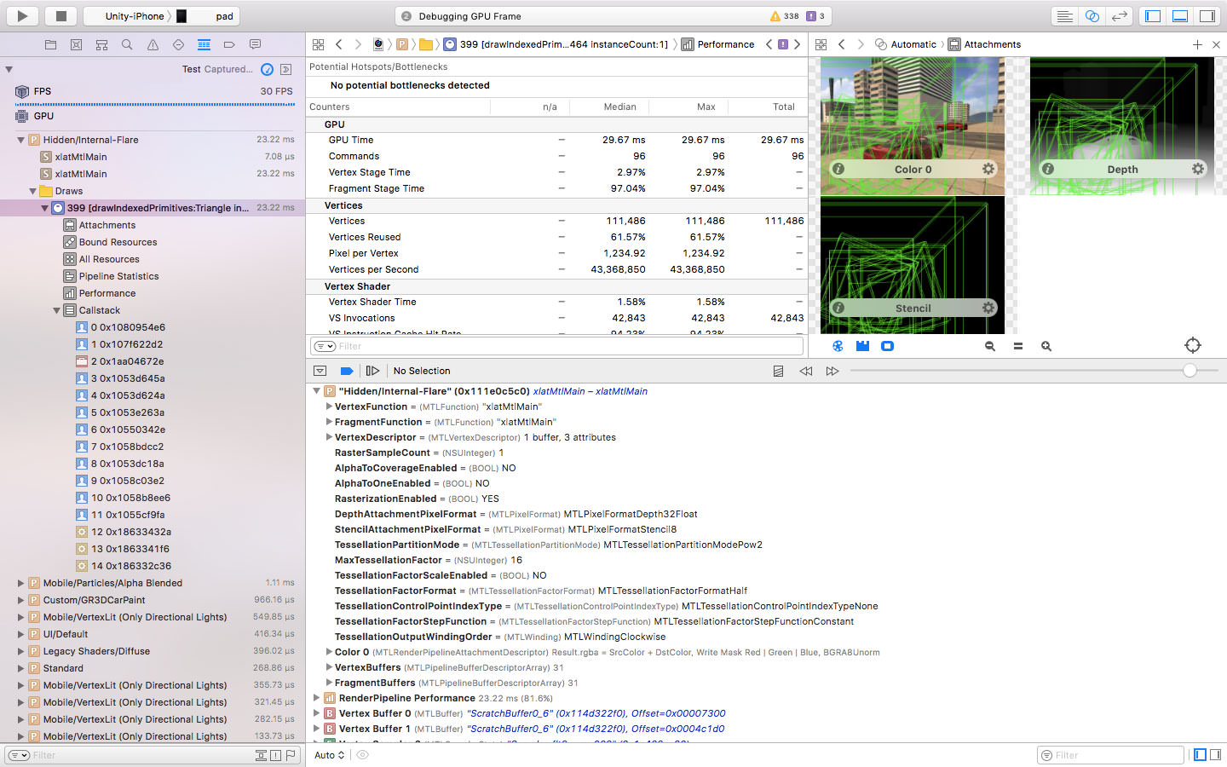Toggle the right inspector panel visibility
Screen dimensions: 1227x767
tap(1207, 15)
